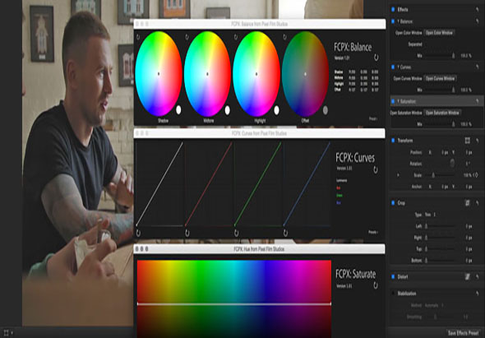
Task: Click the FCPX: Curves window title bar
Action: (259, 133)
